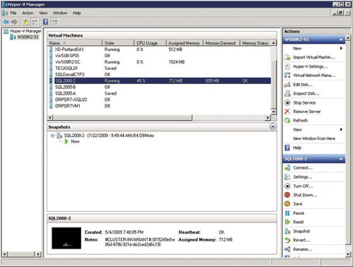Viewport: 353px width, 267px height.
Task: Click the Turn Off icon
Action: (287, 186)
